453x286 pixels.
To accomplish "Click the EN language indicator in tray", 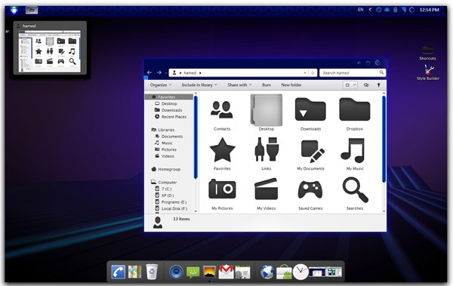I will (x=360, y=10).
